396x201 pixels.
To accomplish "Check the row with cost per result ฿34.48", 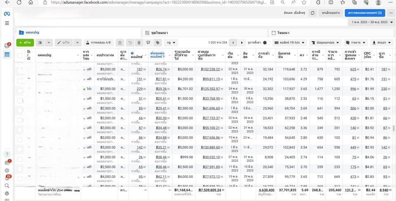I will click(x=20, y=130).
